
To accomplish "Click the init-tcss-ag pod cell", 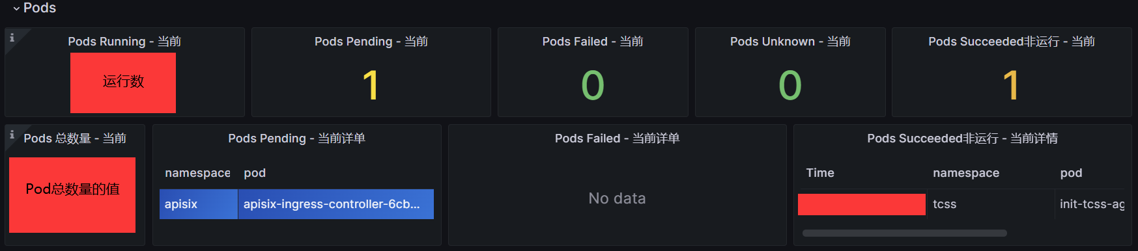I will [1092, 204].
